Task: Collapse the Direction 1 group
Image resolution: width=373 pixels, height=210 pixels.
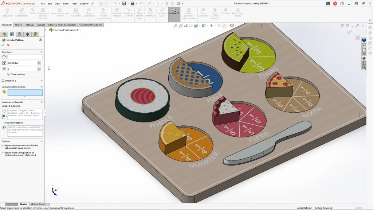Action: [42, 51]
